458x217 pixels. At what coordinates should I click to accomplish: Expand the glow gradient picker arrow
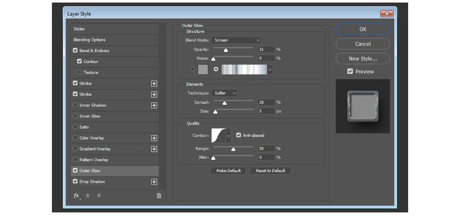(x=270, y=70)
